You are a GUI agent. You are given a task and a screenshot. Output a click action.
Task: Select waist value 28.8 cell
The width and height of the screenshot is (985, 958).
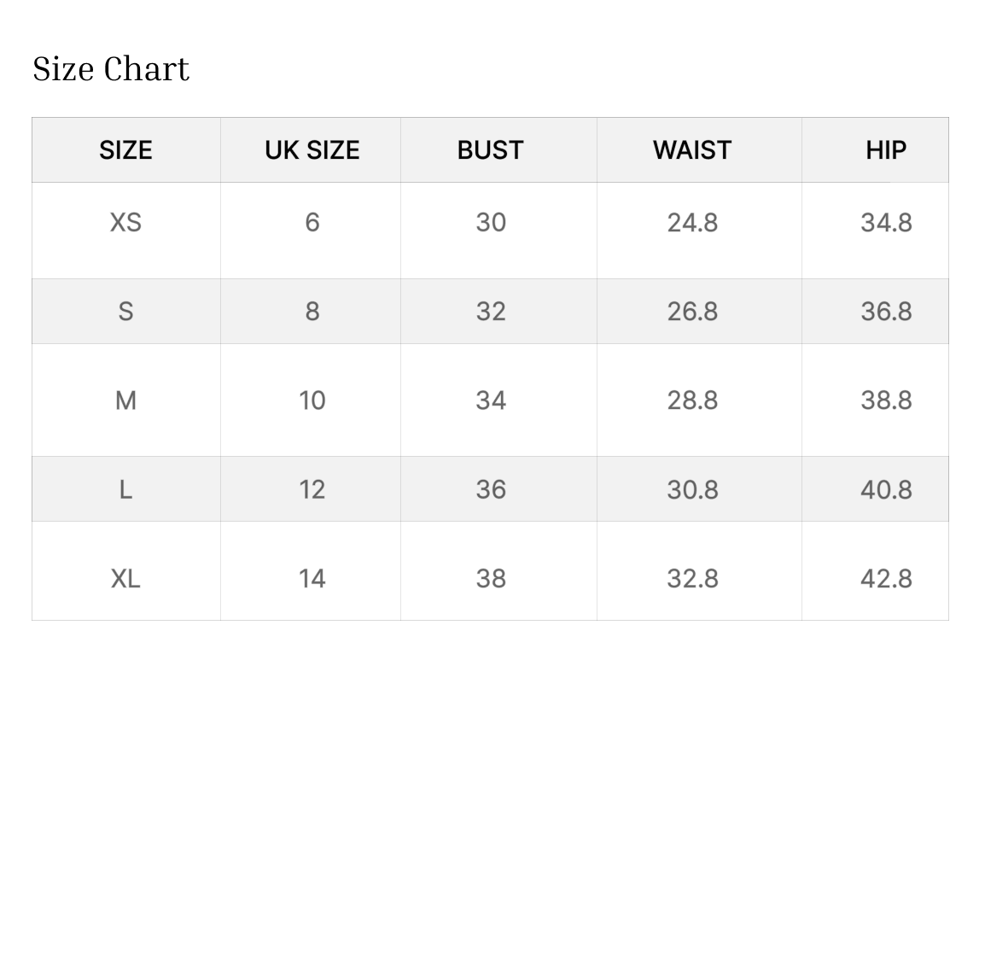[x=692, y=400]
